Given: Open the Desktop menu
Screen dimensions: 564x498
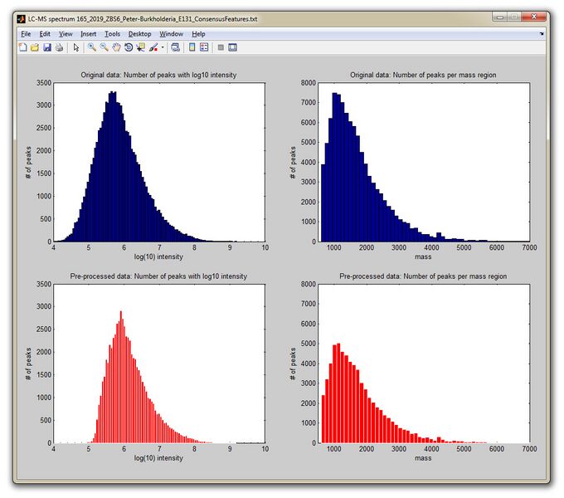Looking at the screenshot, I should (140, 33).
